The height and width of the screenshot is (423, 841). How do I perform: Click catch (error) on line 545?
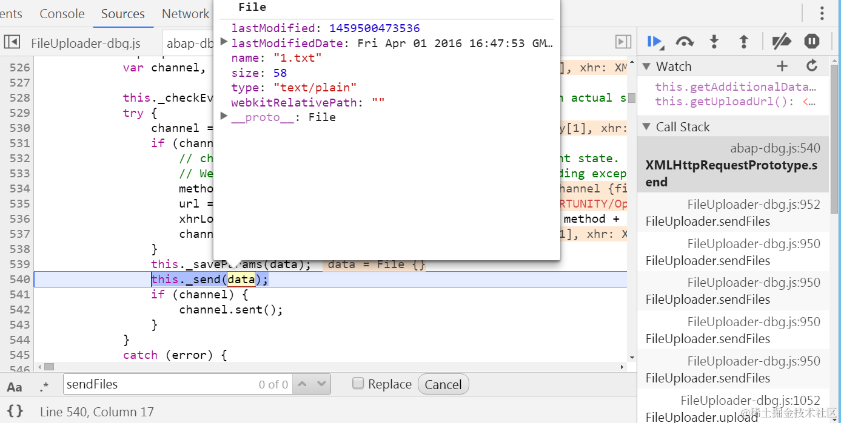click(175, 355)
